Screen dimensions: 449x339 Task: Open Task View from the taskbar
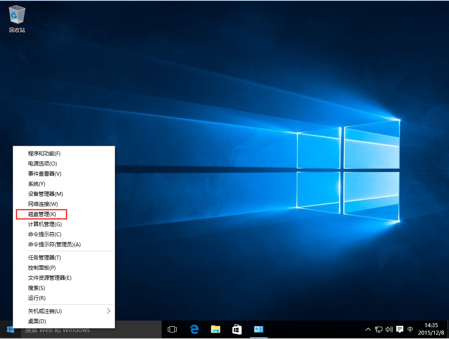click(172, 329)
